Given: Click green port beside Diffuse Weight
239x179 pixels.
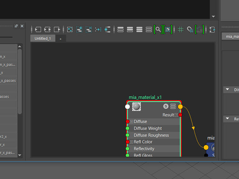Looking at the screenshot, I should click(127, 128).
